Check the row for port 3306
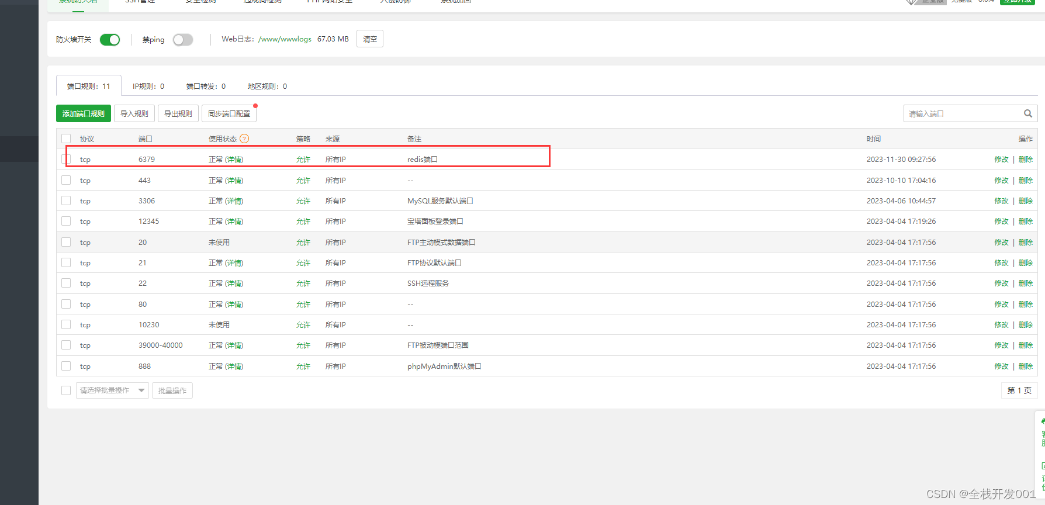The height and width of the screenshot is (505, 1045). click(66, 200)
